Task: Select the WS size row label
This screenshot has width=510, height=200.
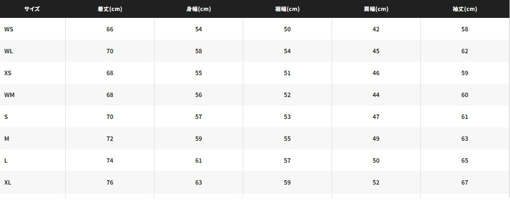Action: pyautogui.click(x=9, y=29)
